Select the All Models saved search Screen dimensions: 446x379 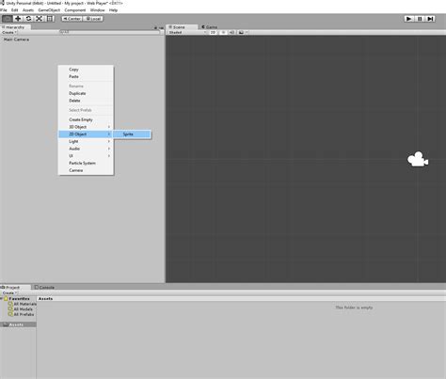click(x=21, y=309)
